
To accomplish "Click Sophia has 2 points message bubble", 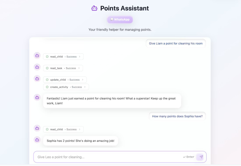I will tap(80, 140).
